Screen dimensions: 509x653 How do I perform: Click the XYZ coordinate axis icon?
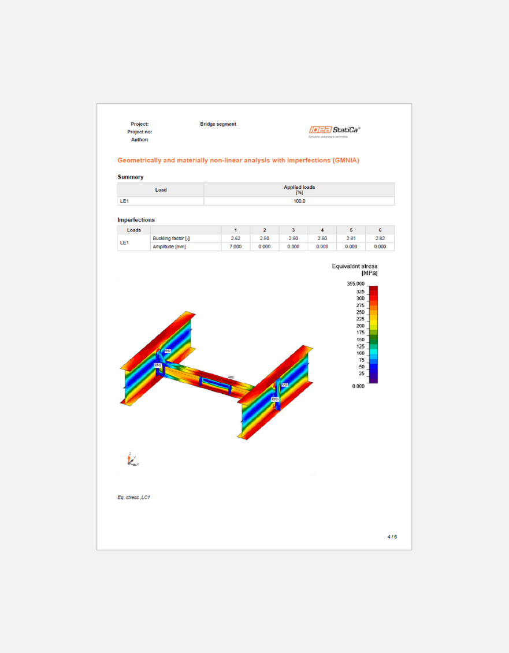point(132,460)
